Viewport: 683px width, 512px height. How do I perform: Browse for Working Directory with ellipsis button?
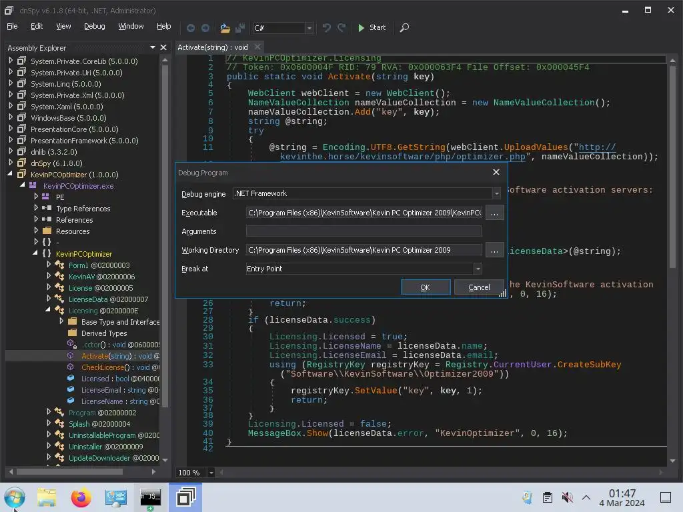point(494,251)
